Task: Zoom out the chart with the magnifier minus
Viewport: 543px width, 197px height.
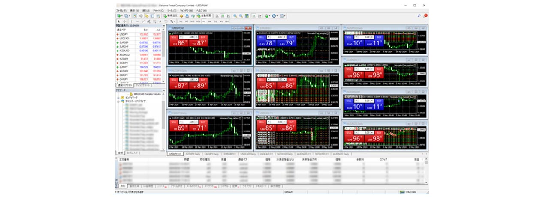Action: [x=241, y=16]
